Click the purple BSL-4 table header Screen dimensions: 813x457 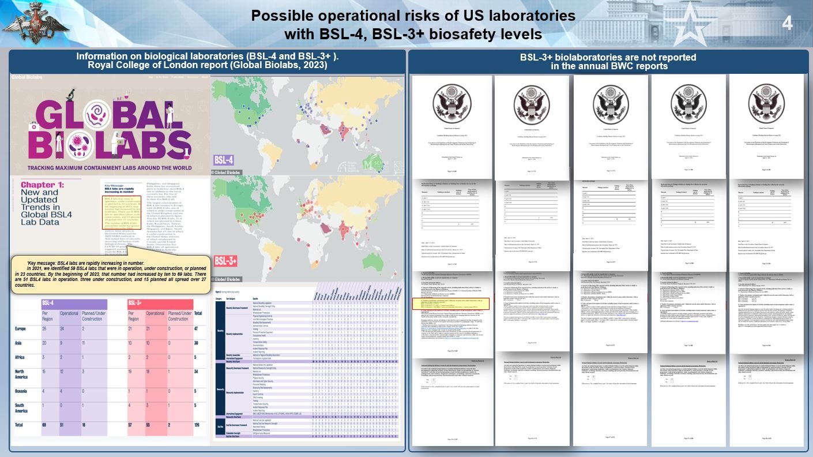click(74, 304)
